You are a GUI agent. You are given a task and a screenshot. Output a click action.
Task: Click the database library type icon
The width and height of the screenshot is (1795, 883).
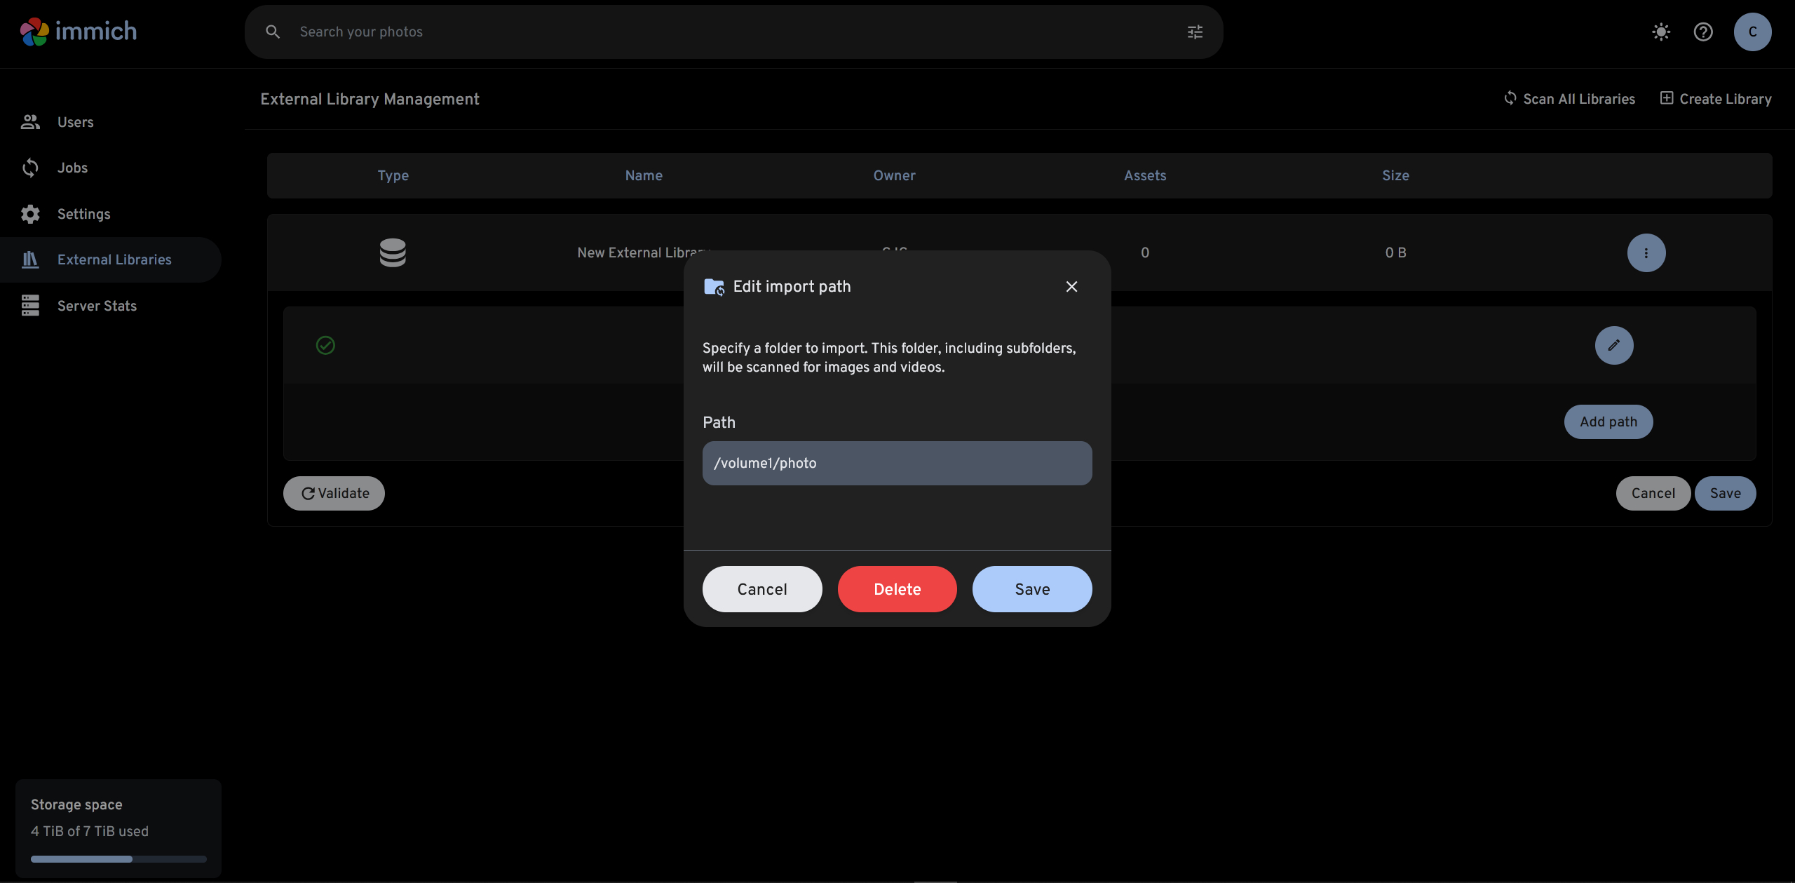(x=393, y=252)
